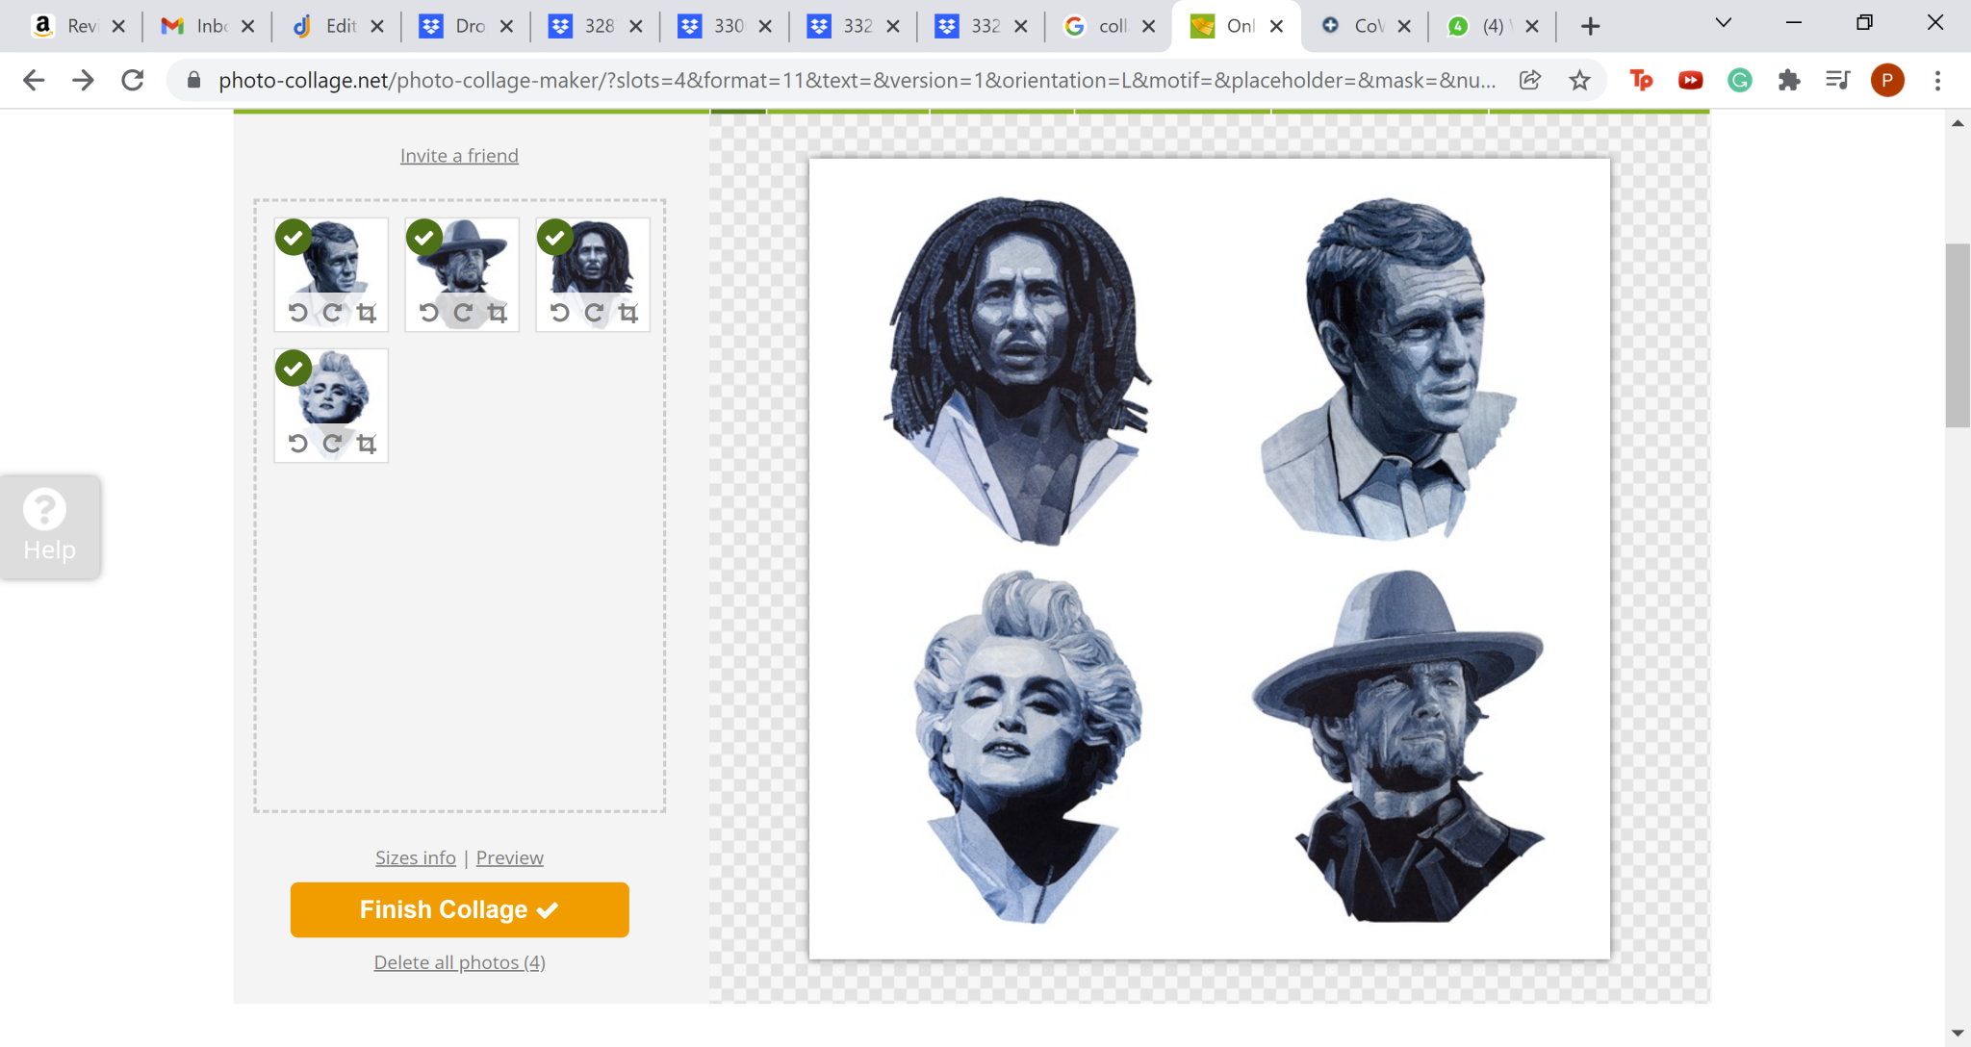Click the scrollbar up arrow

(x=1958, y=123)
